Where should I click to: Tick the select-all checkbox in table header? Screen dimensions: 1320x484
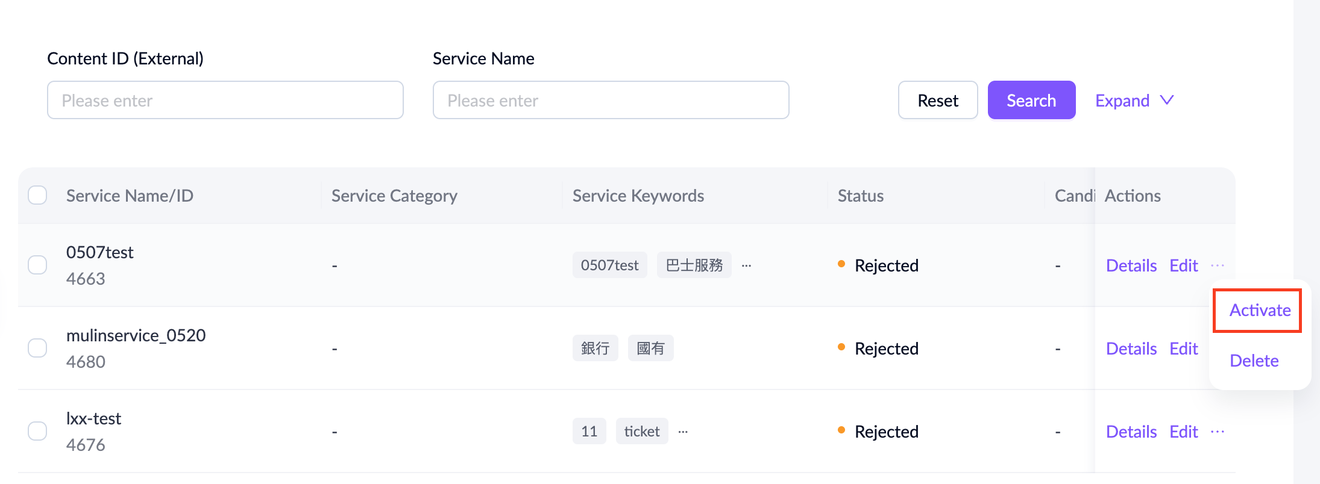(x=37, y=196)
